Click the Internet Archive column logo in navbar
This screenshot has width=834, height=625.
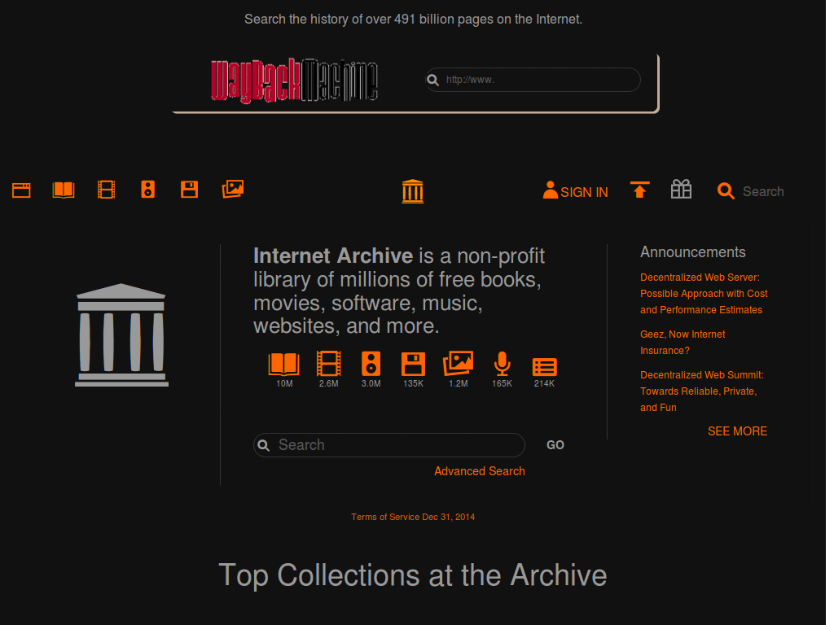click(412, 191)
